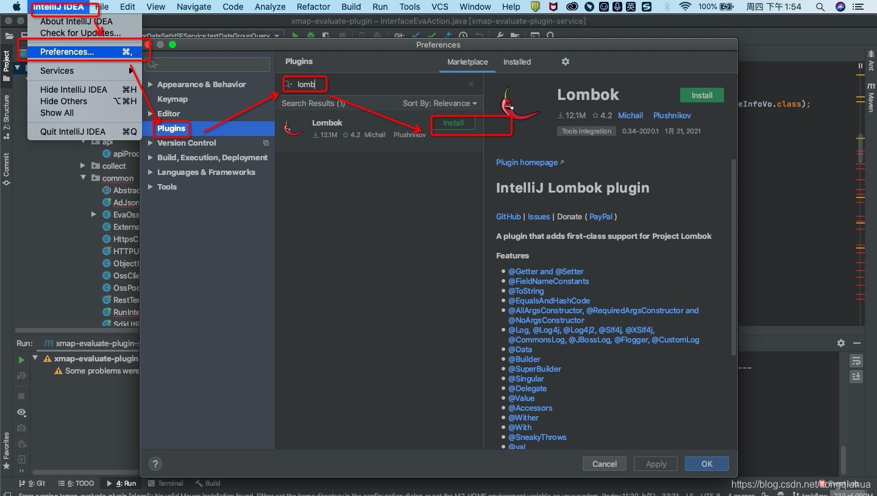
Task: Open Spotlight search in menu bar
Action: coord(822,7)
